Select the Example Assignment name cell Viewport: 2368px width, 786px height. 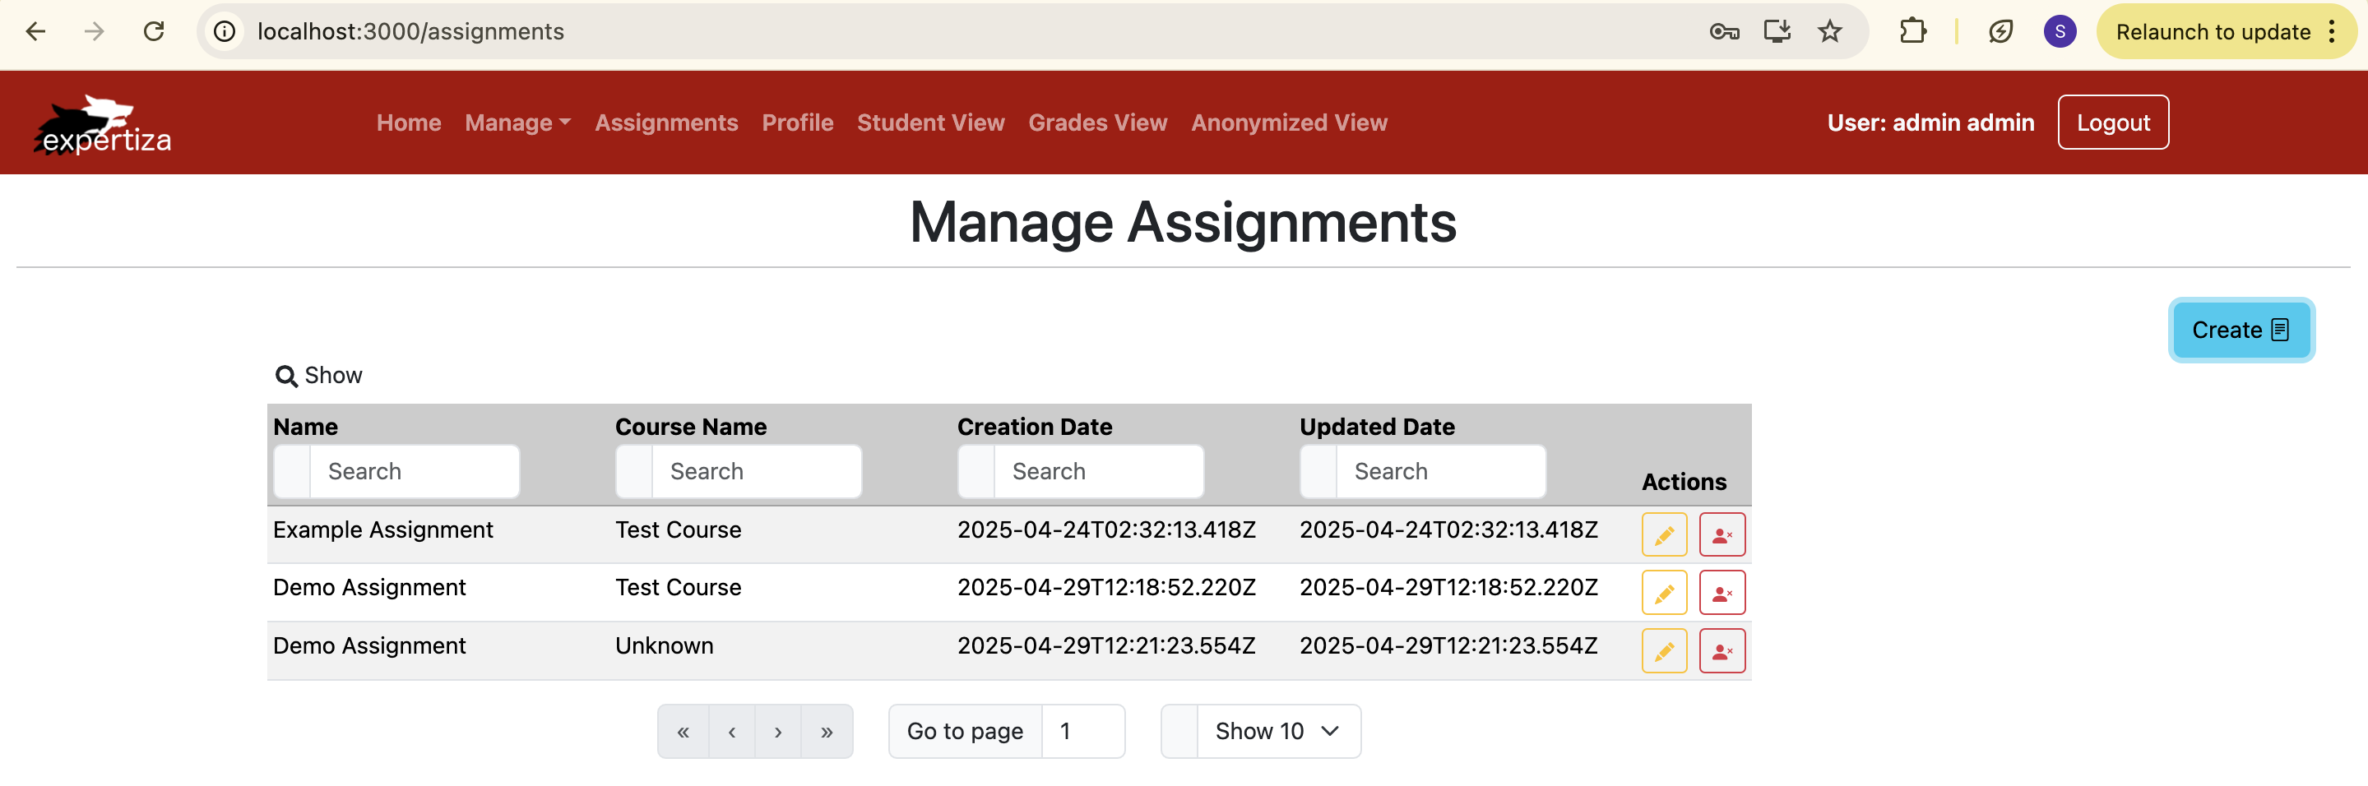(382, 530)
